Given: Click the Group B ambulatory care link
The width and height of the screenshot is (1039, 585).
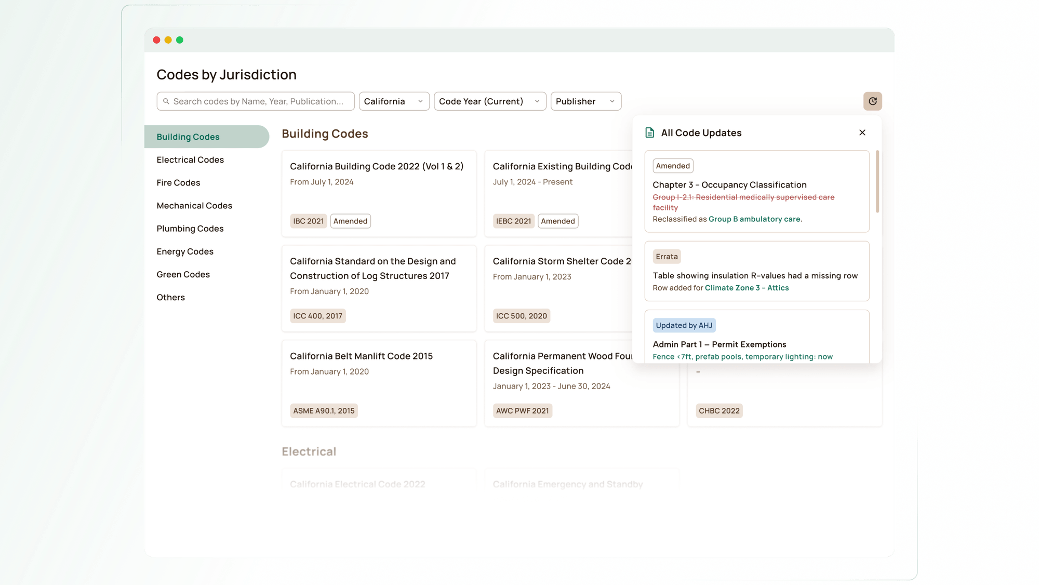Looking at the screenshot, I should [754, 219].
